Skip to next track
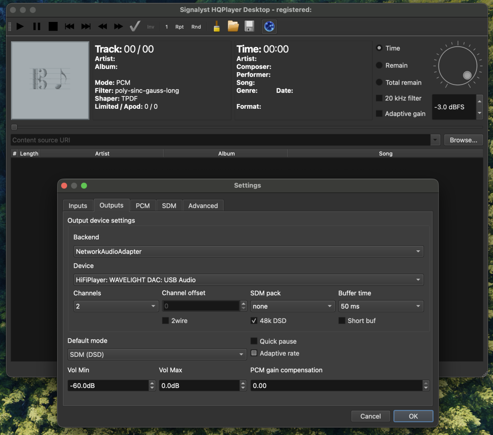 [x=86, y=27]
